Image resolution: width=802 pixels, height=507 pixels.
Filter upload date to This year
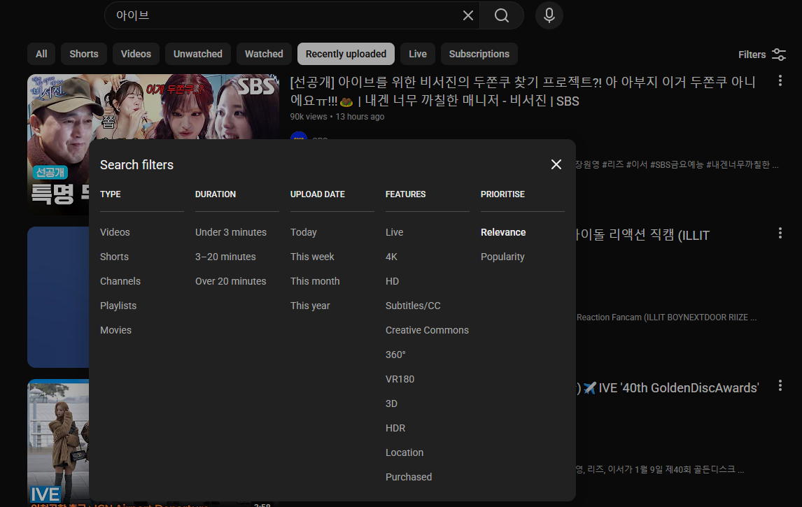[310, 306]
